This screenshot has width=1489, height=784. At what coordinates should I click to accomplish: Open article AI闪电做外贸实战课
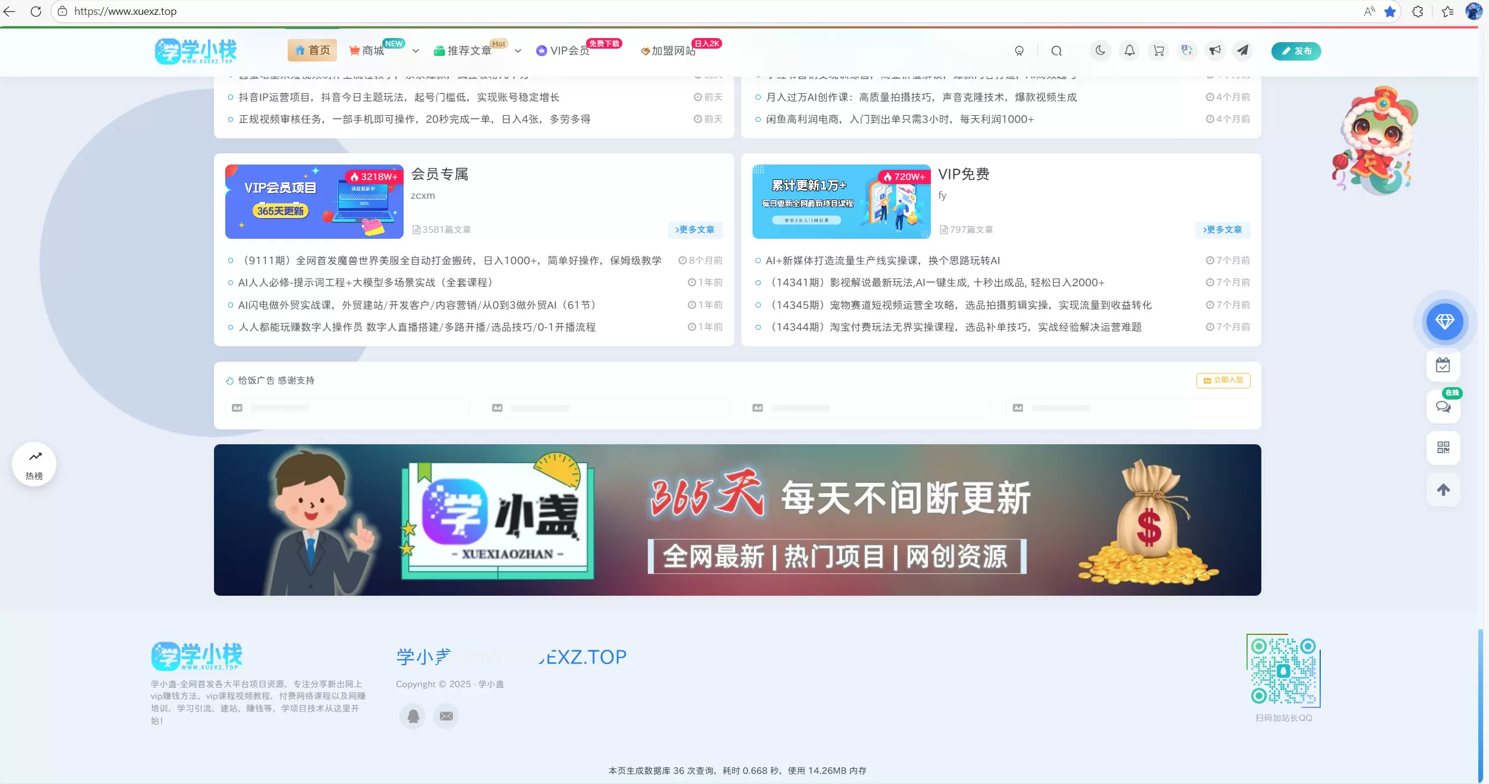(420, 305)
